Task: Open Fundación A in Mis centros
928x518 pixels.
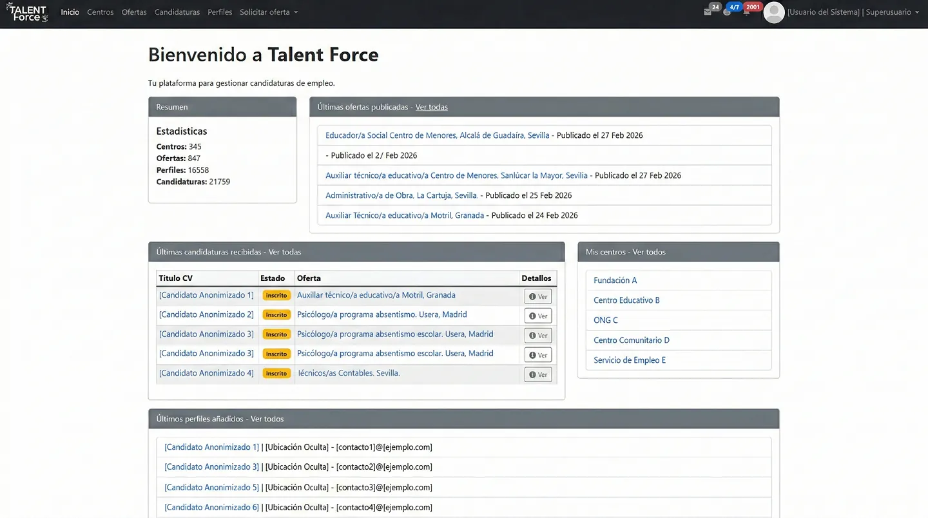Action: coord(615,280)
